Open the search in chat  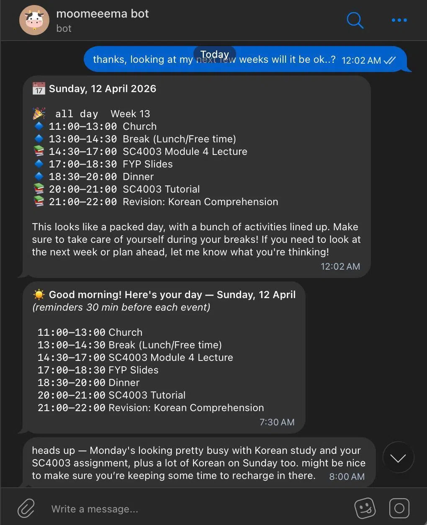click(355, 20)
